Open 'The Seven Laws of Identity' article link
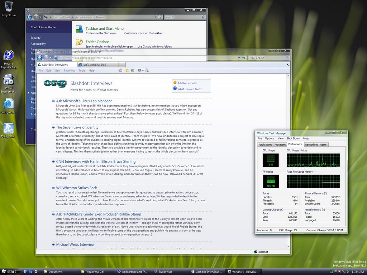 77,127
